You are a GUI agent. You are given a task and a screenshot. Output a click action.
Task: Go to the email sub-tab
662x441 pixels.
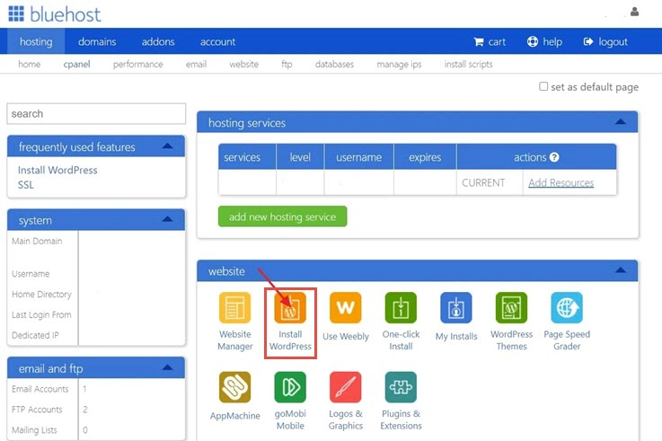196,64
